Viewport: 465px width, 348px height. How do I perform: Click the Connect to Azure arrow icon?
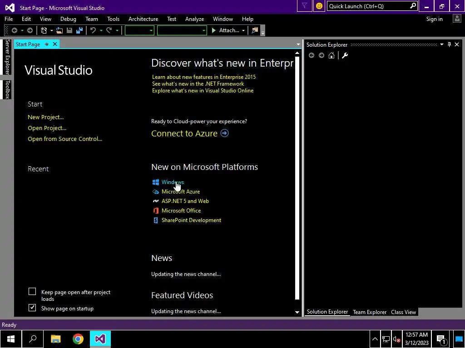pos(225,133)
